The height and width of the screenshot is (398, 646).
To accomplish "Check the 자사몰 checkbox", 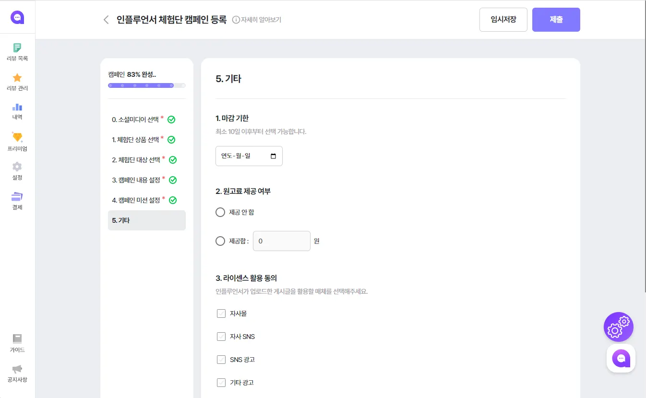I will (221, 314).
